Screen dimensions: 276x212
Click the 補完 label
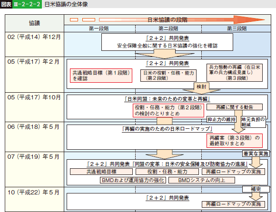coord(256,189)
